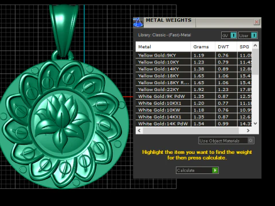Viewport: 275px width, 206px height.
Task: Sort by the Grams column header
Action: click(x=203, y=47)
